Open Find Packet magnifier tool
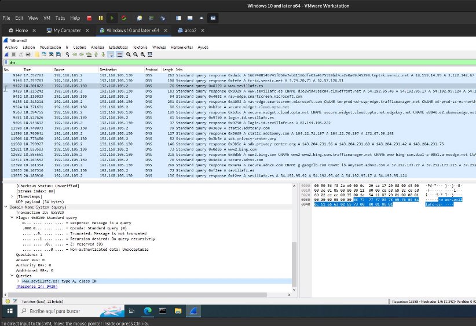This screenshot has width=476, height=326. 67,54
